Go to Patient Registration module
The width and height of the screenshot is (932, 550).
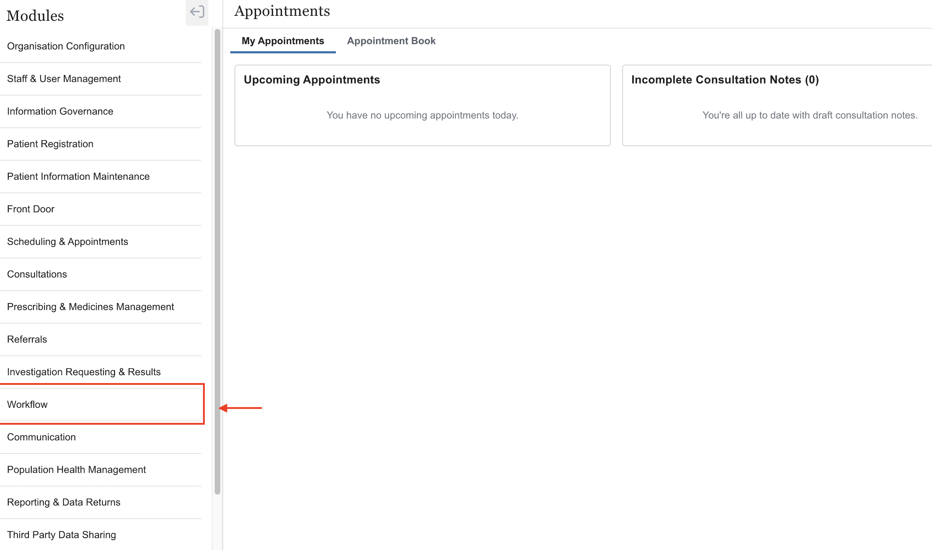click(x=50, y=144)
